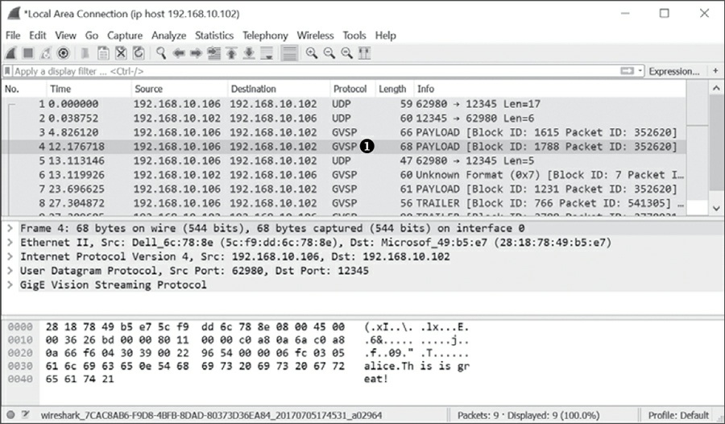Open the display filter history dropdown
The image size is (725, 424).
coord(640,71)
